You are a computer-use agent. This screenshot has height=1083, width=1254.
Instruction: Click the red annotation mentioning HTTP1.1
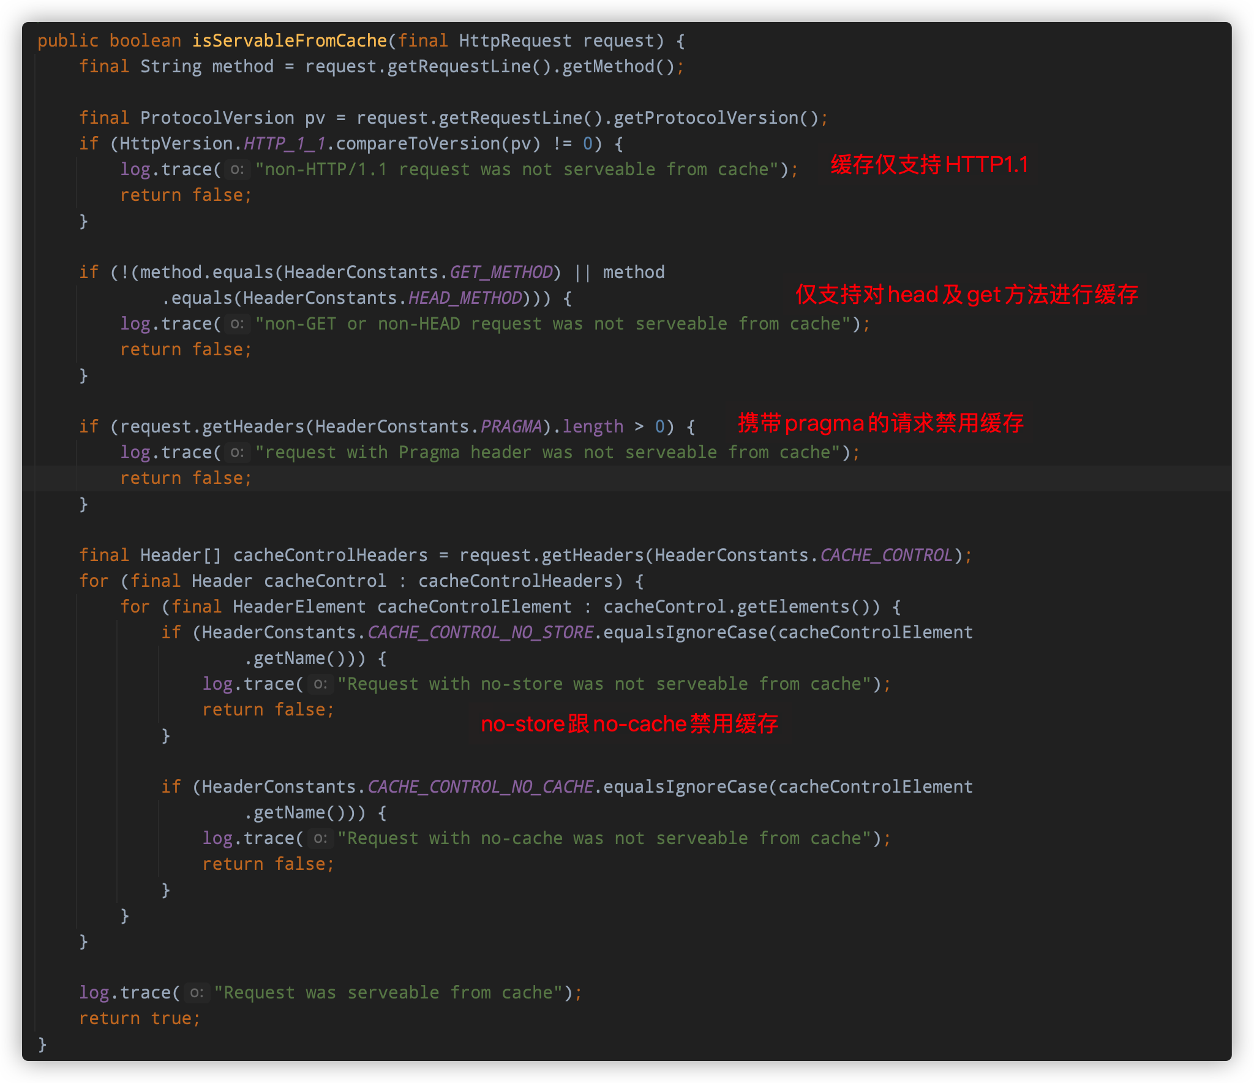pyautogui.click(x=929, y=165)
